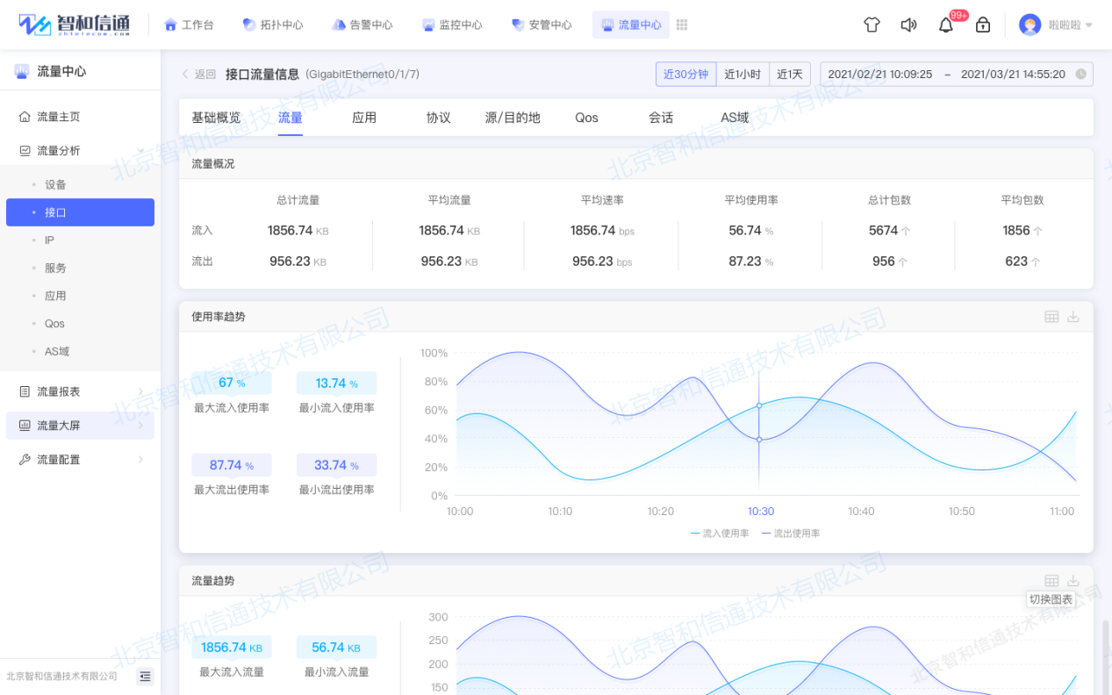This screenshot has width=1112, height=695.
Task: Select the 近1小时 time range button
Action: pos(743,75)
